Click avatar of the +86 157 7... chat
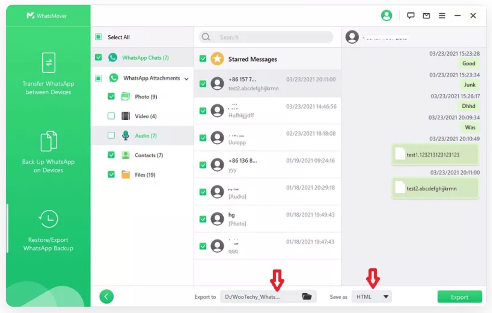The height and width of the screenshot is (313, 492). point(217,83)
